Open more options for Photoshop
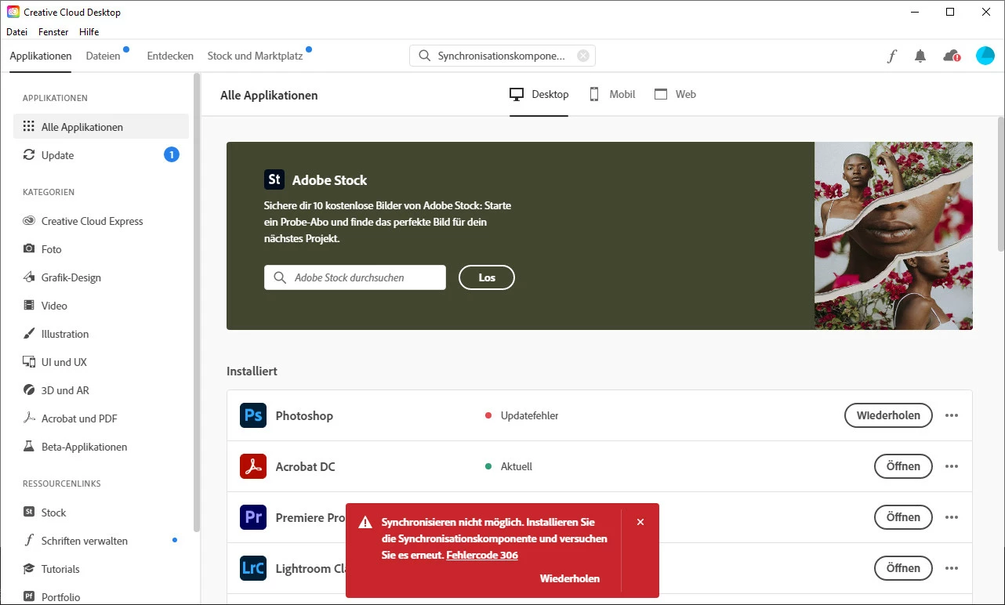The height and width of the screenshot is (605, 1005). point(952,415)
